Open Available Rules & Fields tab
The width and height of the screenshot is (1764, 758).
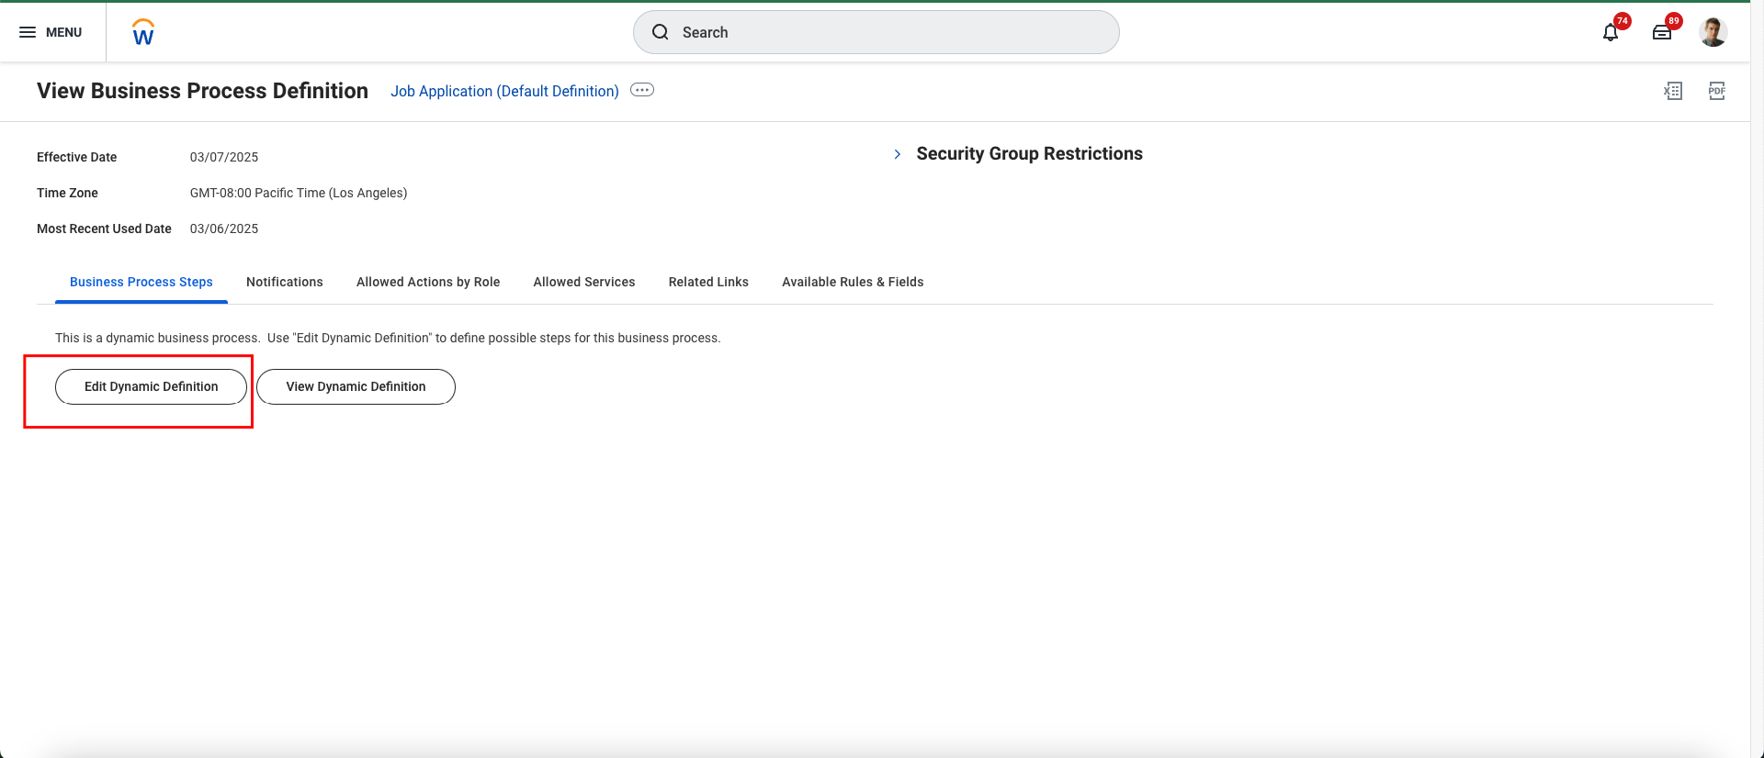(x=853, y=282)
